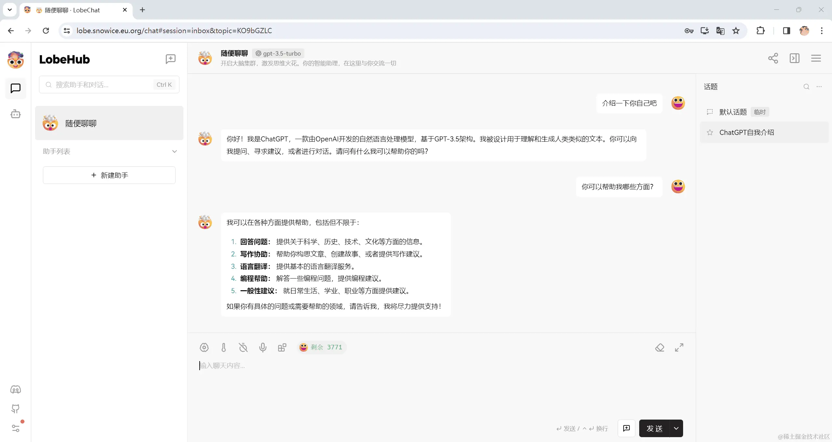Open the model temperature settings icon
Image resolution: width=832 pixels, height=442 pixels.
pyautogui.click(x=223, y=347)
